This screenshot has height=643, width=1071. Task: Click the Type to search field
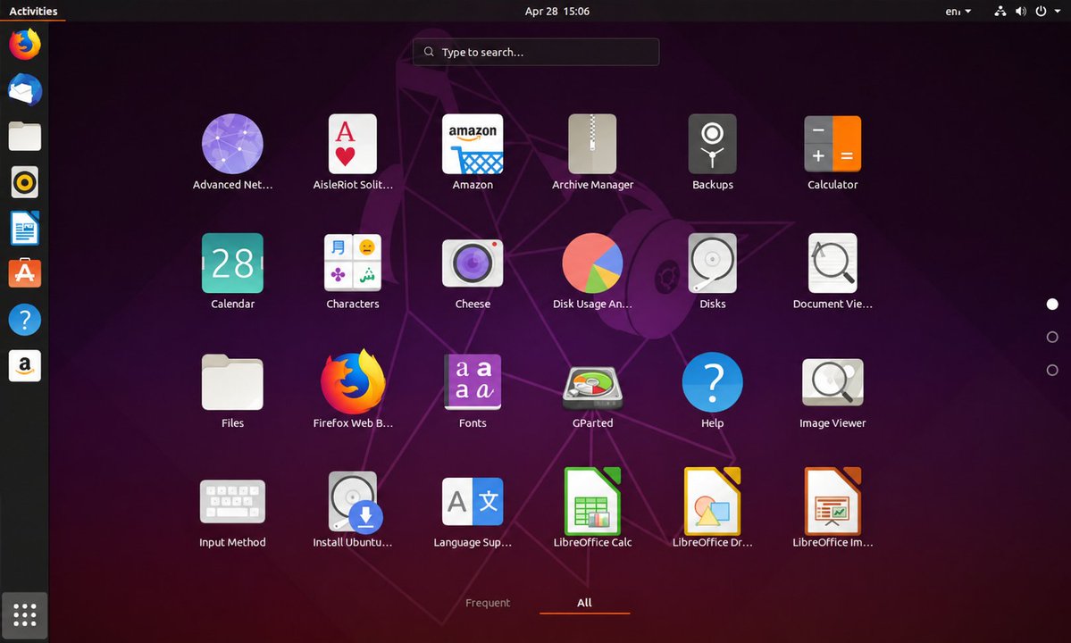point(536,52)
